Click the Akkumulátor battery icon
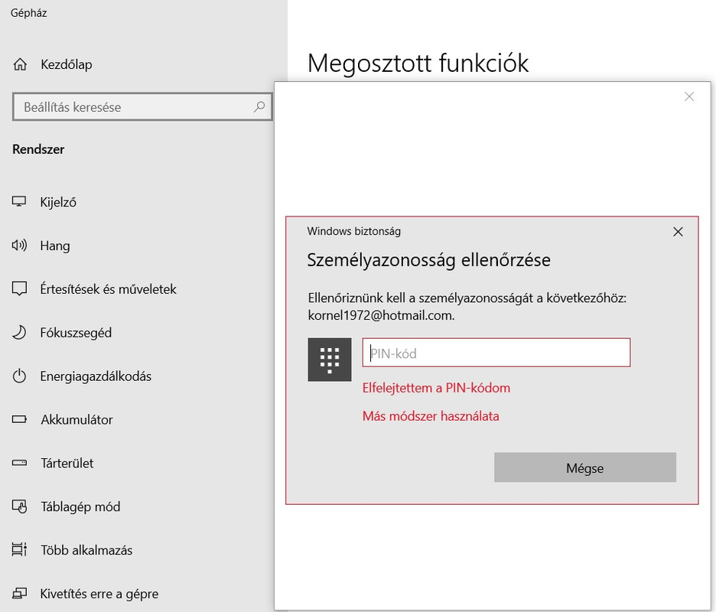 coord(19,419)
